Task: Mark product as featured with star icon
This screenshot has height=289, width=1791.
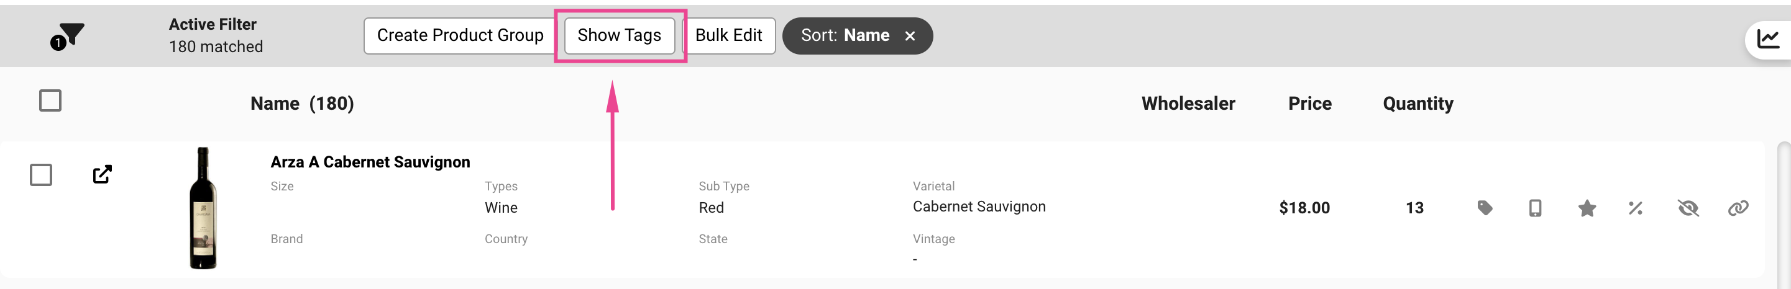Action: [x=1587, y=208]
